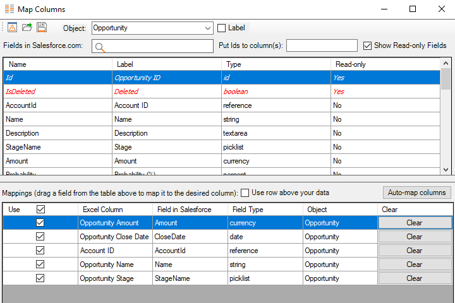Click the picklist field type in mappings

[265, 278]
